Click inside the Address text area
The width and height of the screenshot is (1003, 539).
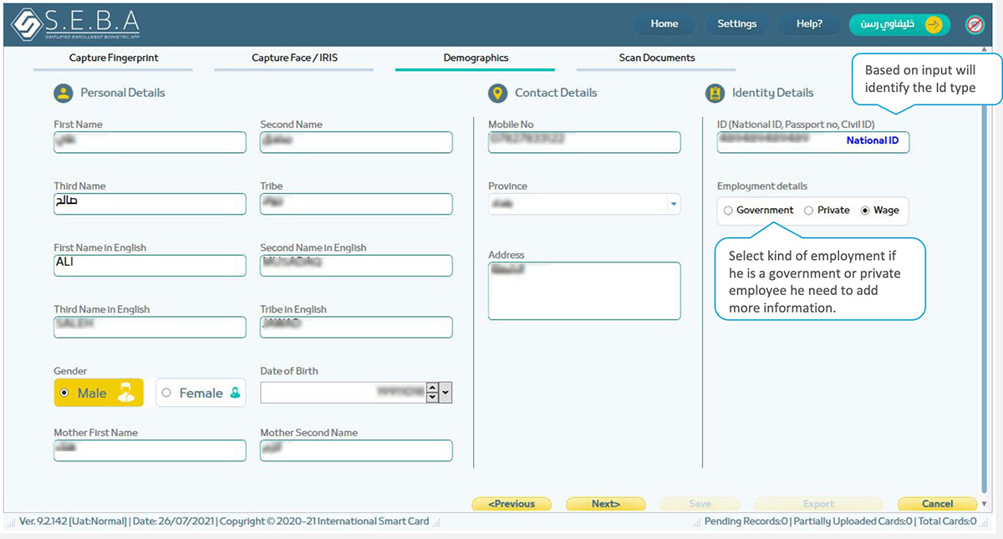point(585,291)
